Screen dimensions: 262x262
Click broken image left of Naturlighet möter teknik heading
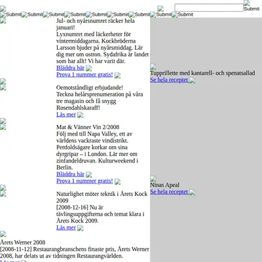point(3,194)
